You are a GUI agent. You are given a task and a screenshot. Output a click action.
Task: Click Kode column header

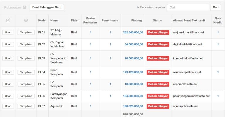[42, 20]
